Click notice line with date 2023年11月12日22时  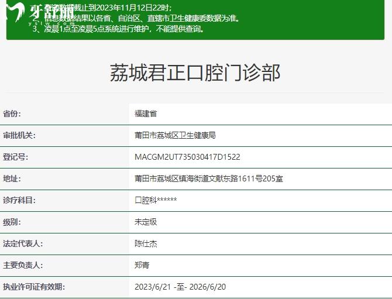pos(102,8)
